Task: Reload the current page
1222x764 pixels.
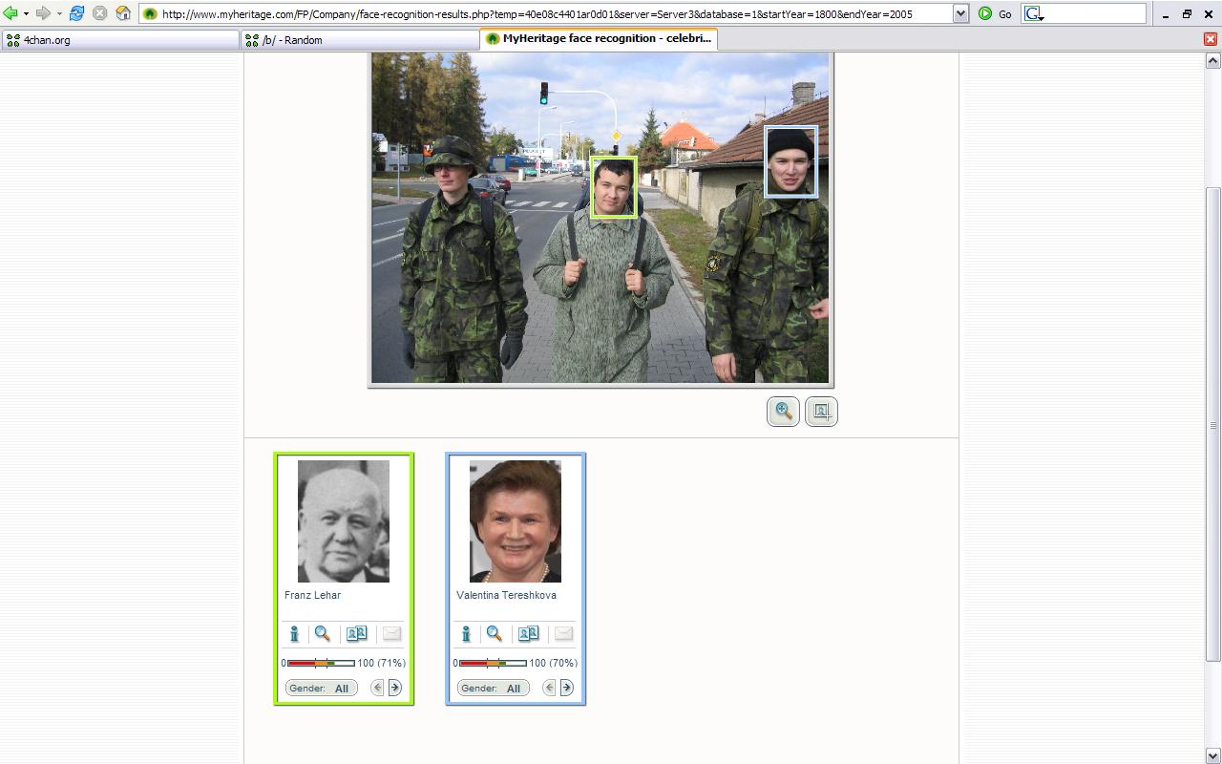Action: [x=76, y=13]
